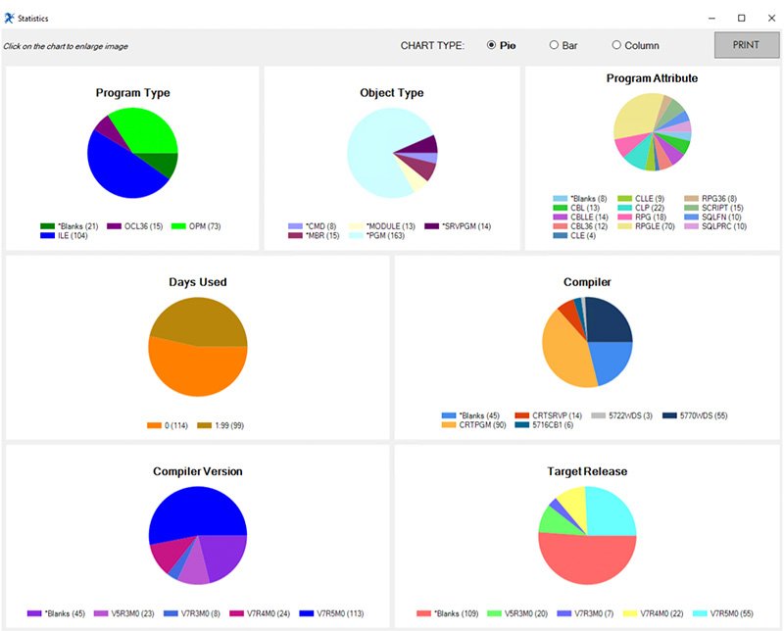The image size is (784, 631).
Task: Maximize the Statistics window
Action: (x=741, y=18)
